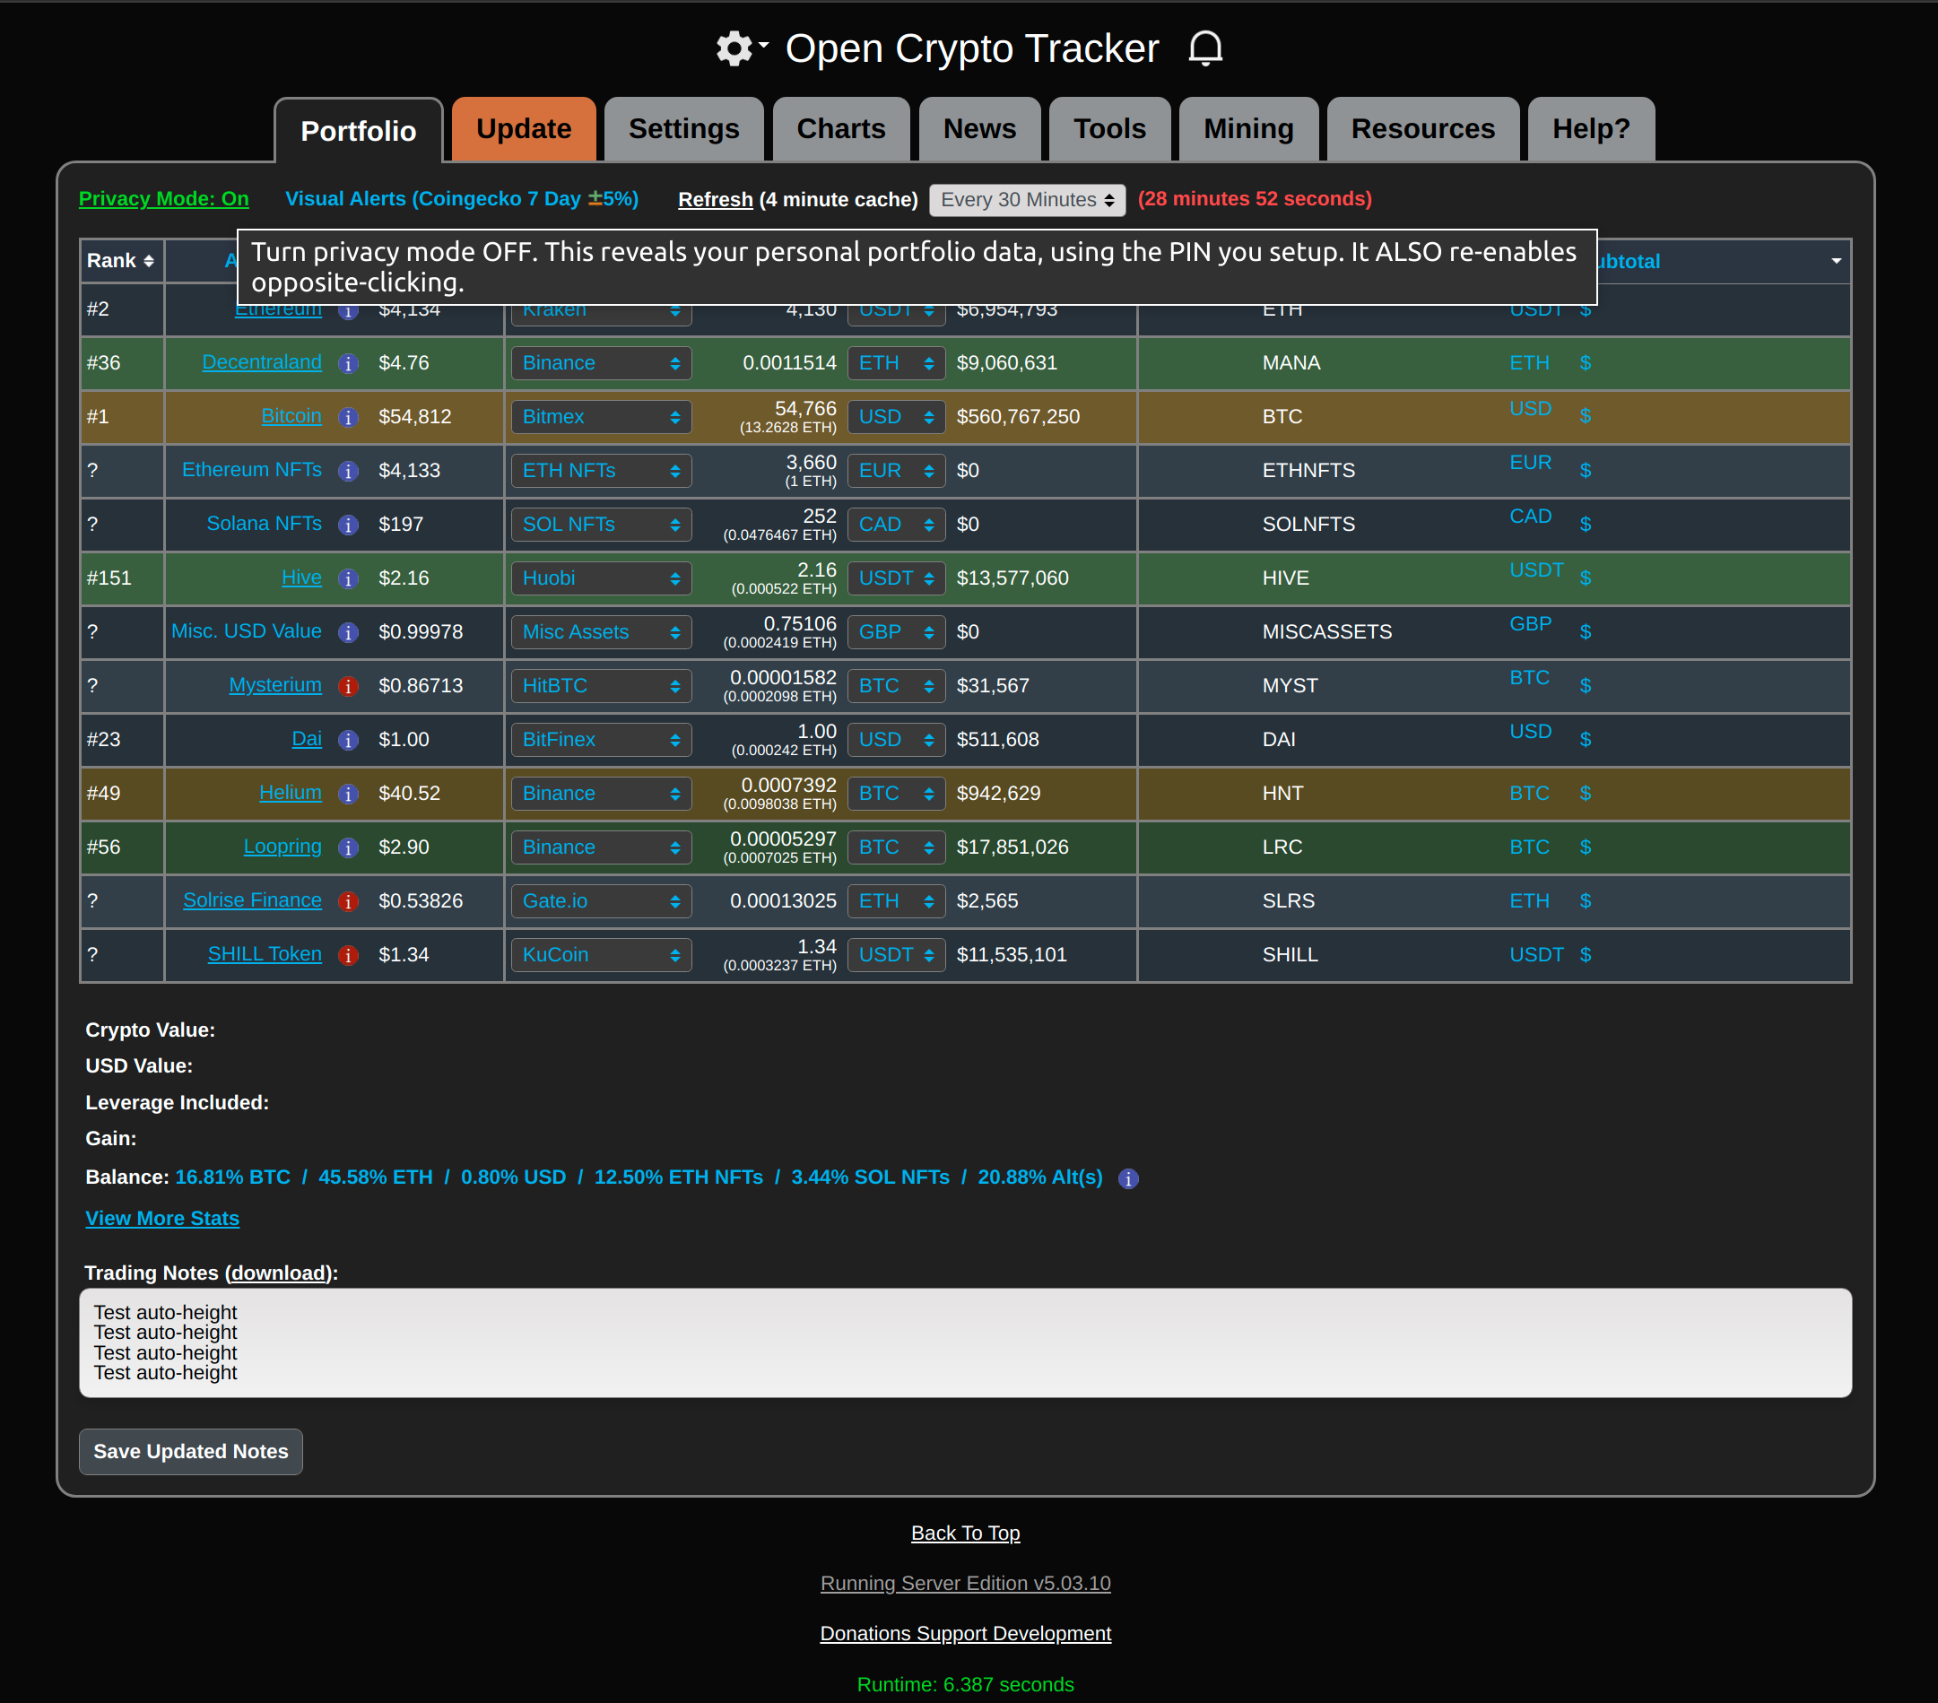Open ETH NFTs market dropdown
The image size is (1938, 1703).
[601, 472]
